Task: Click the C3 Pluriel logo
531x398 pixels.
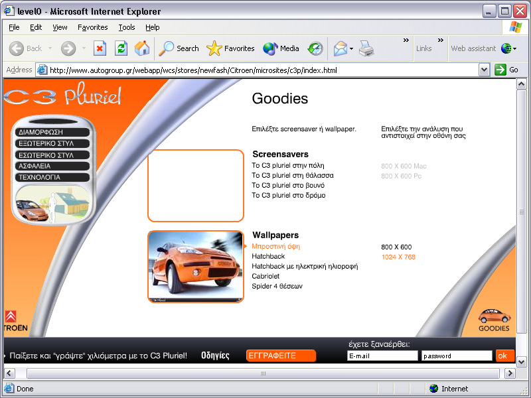Action: [62, 94]
